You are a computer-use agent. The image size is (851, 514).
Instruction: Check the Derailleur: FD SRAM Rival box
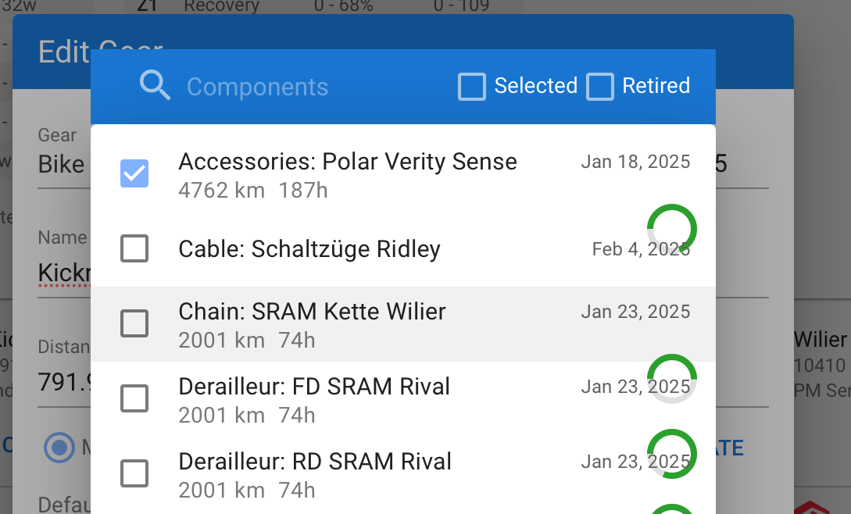pos(134,398)
